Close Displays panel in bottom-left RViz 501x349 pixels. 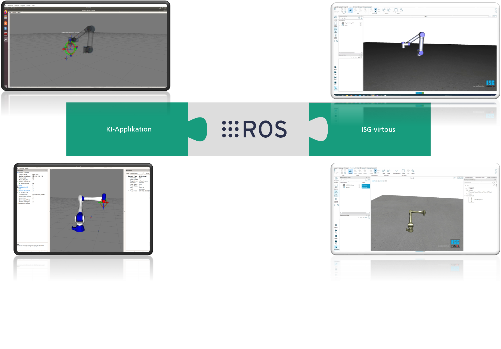tap(46, 170)
